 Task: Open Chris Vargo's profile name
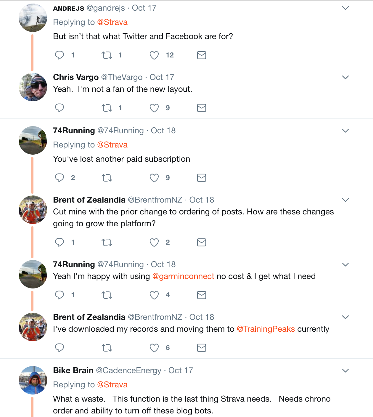(x=76, y=77)
